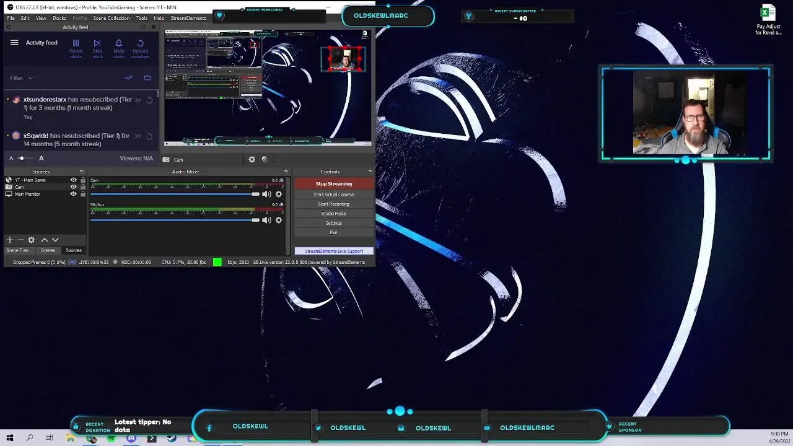Remove the selected source with minus button

[x=20, y=240]
